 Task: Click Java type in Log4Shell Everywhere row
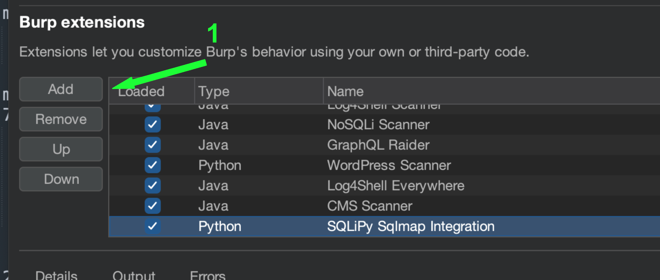[213, 185]
